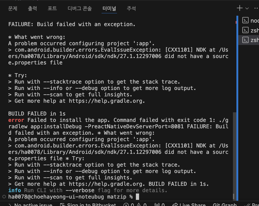Click No active issue in status bar
The image size is (259, 206).
[x=31, y=204]
